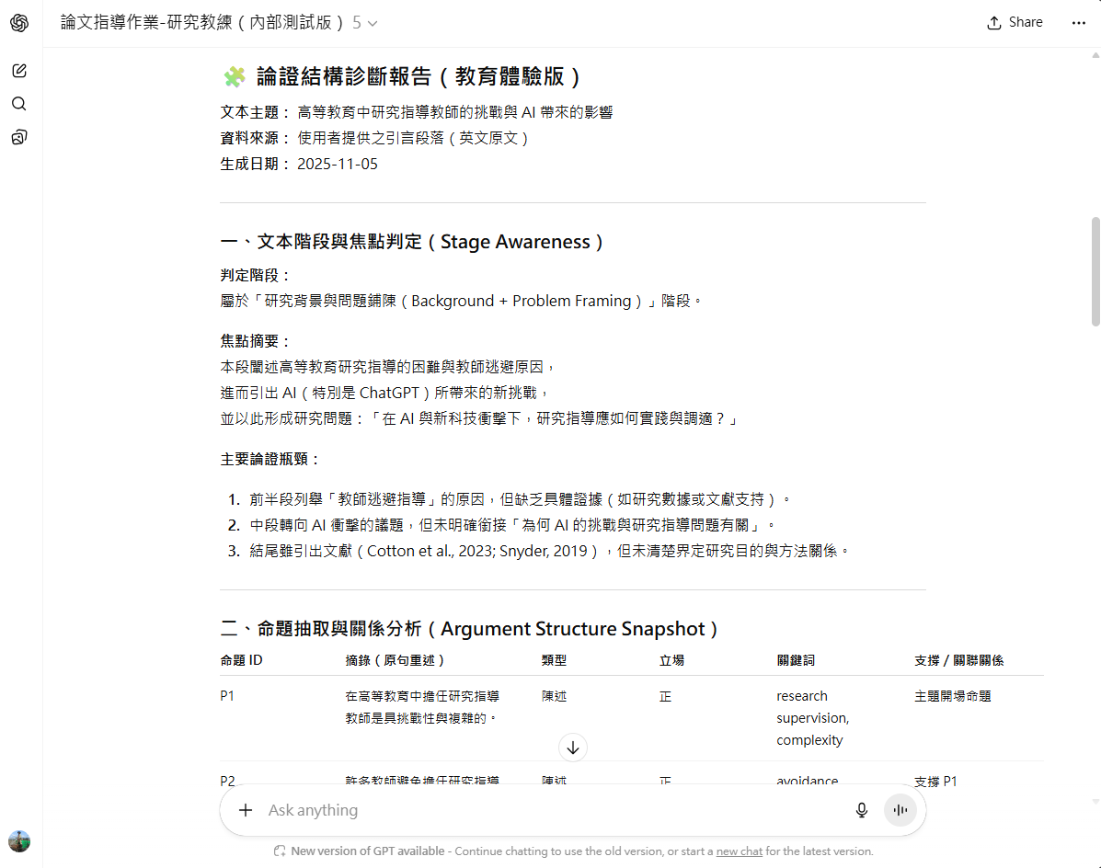The width and height of the screenshot is (1101, 868).
Task: Click the 論證結構診斷報告 main heading
Action: click(419, 76)
